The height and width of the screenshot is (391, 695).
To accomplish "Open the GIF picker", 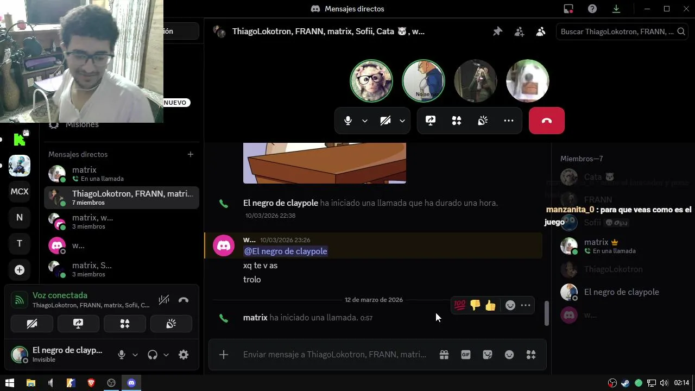I will point(466,355).
